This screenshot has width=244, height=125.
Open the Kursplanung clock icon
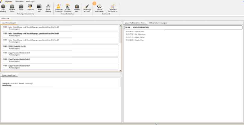click(3, 7)
